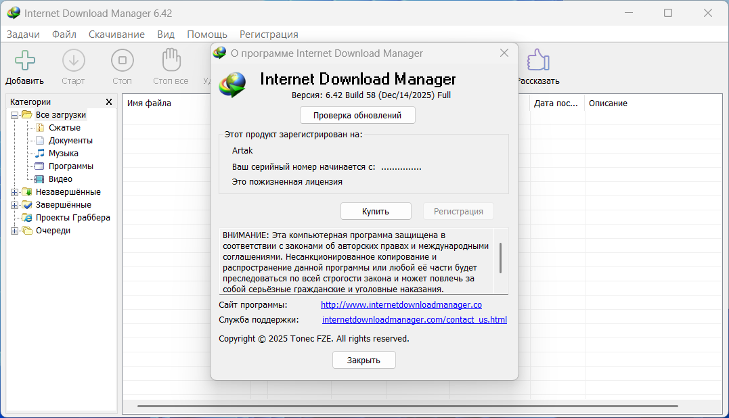This screenshot has height=418, width=729.
Task: Close the Категории panel with its X
Action: (x=109, y=101)
